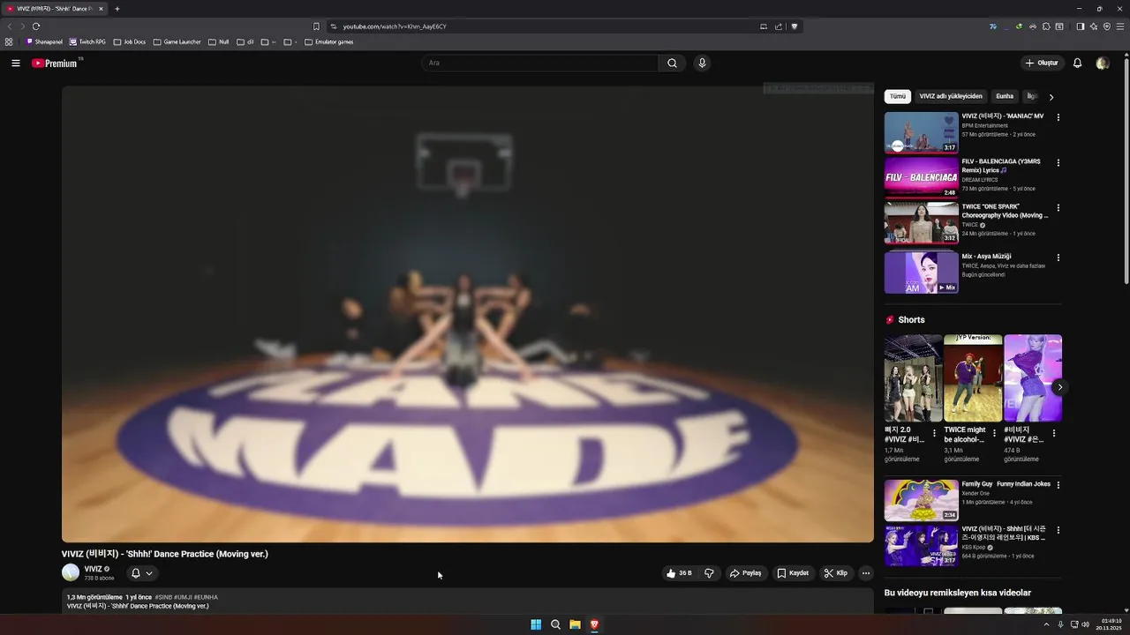Open TWICE ONE SPARK Choreography title
Screen dimensions: 1130x635
pyautogui.click(x=1005, y=211)
